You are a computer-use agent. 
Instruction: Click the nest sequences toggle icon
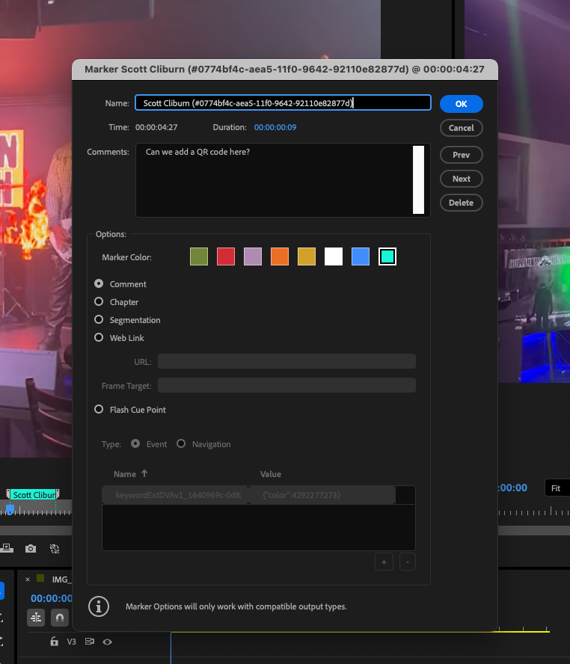tap(36, 617)
